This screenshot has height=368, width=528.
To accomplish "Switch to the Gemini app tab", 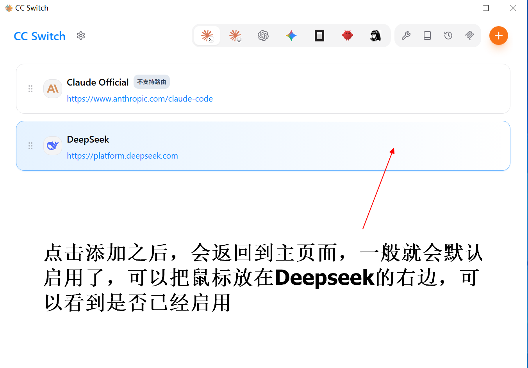I will pyautogui.click(x=291, y=36).
